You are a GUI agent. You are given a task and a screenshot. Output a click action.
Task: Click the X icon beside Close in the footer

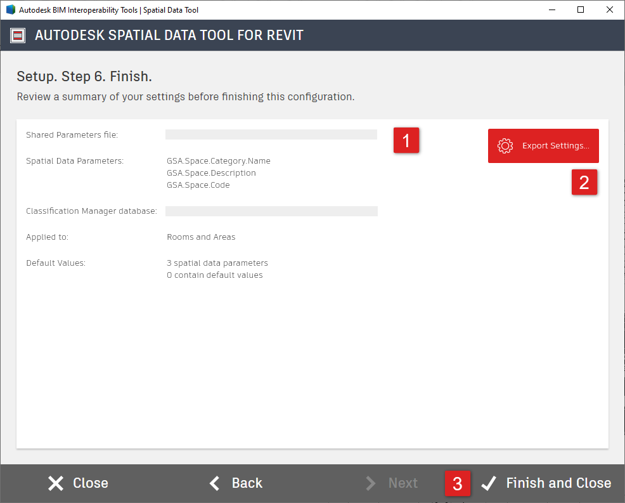click(x=55, y=483)
